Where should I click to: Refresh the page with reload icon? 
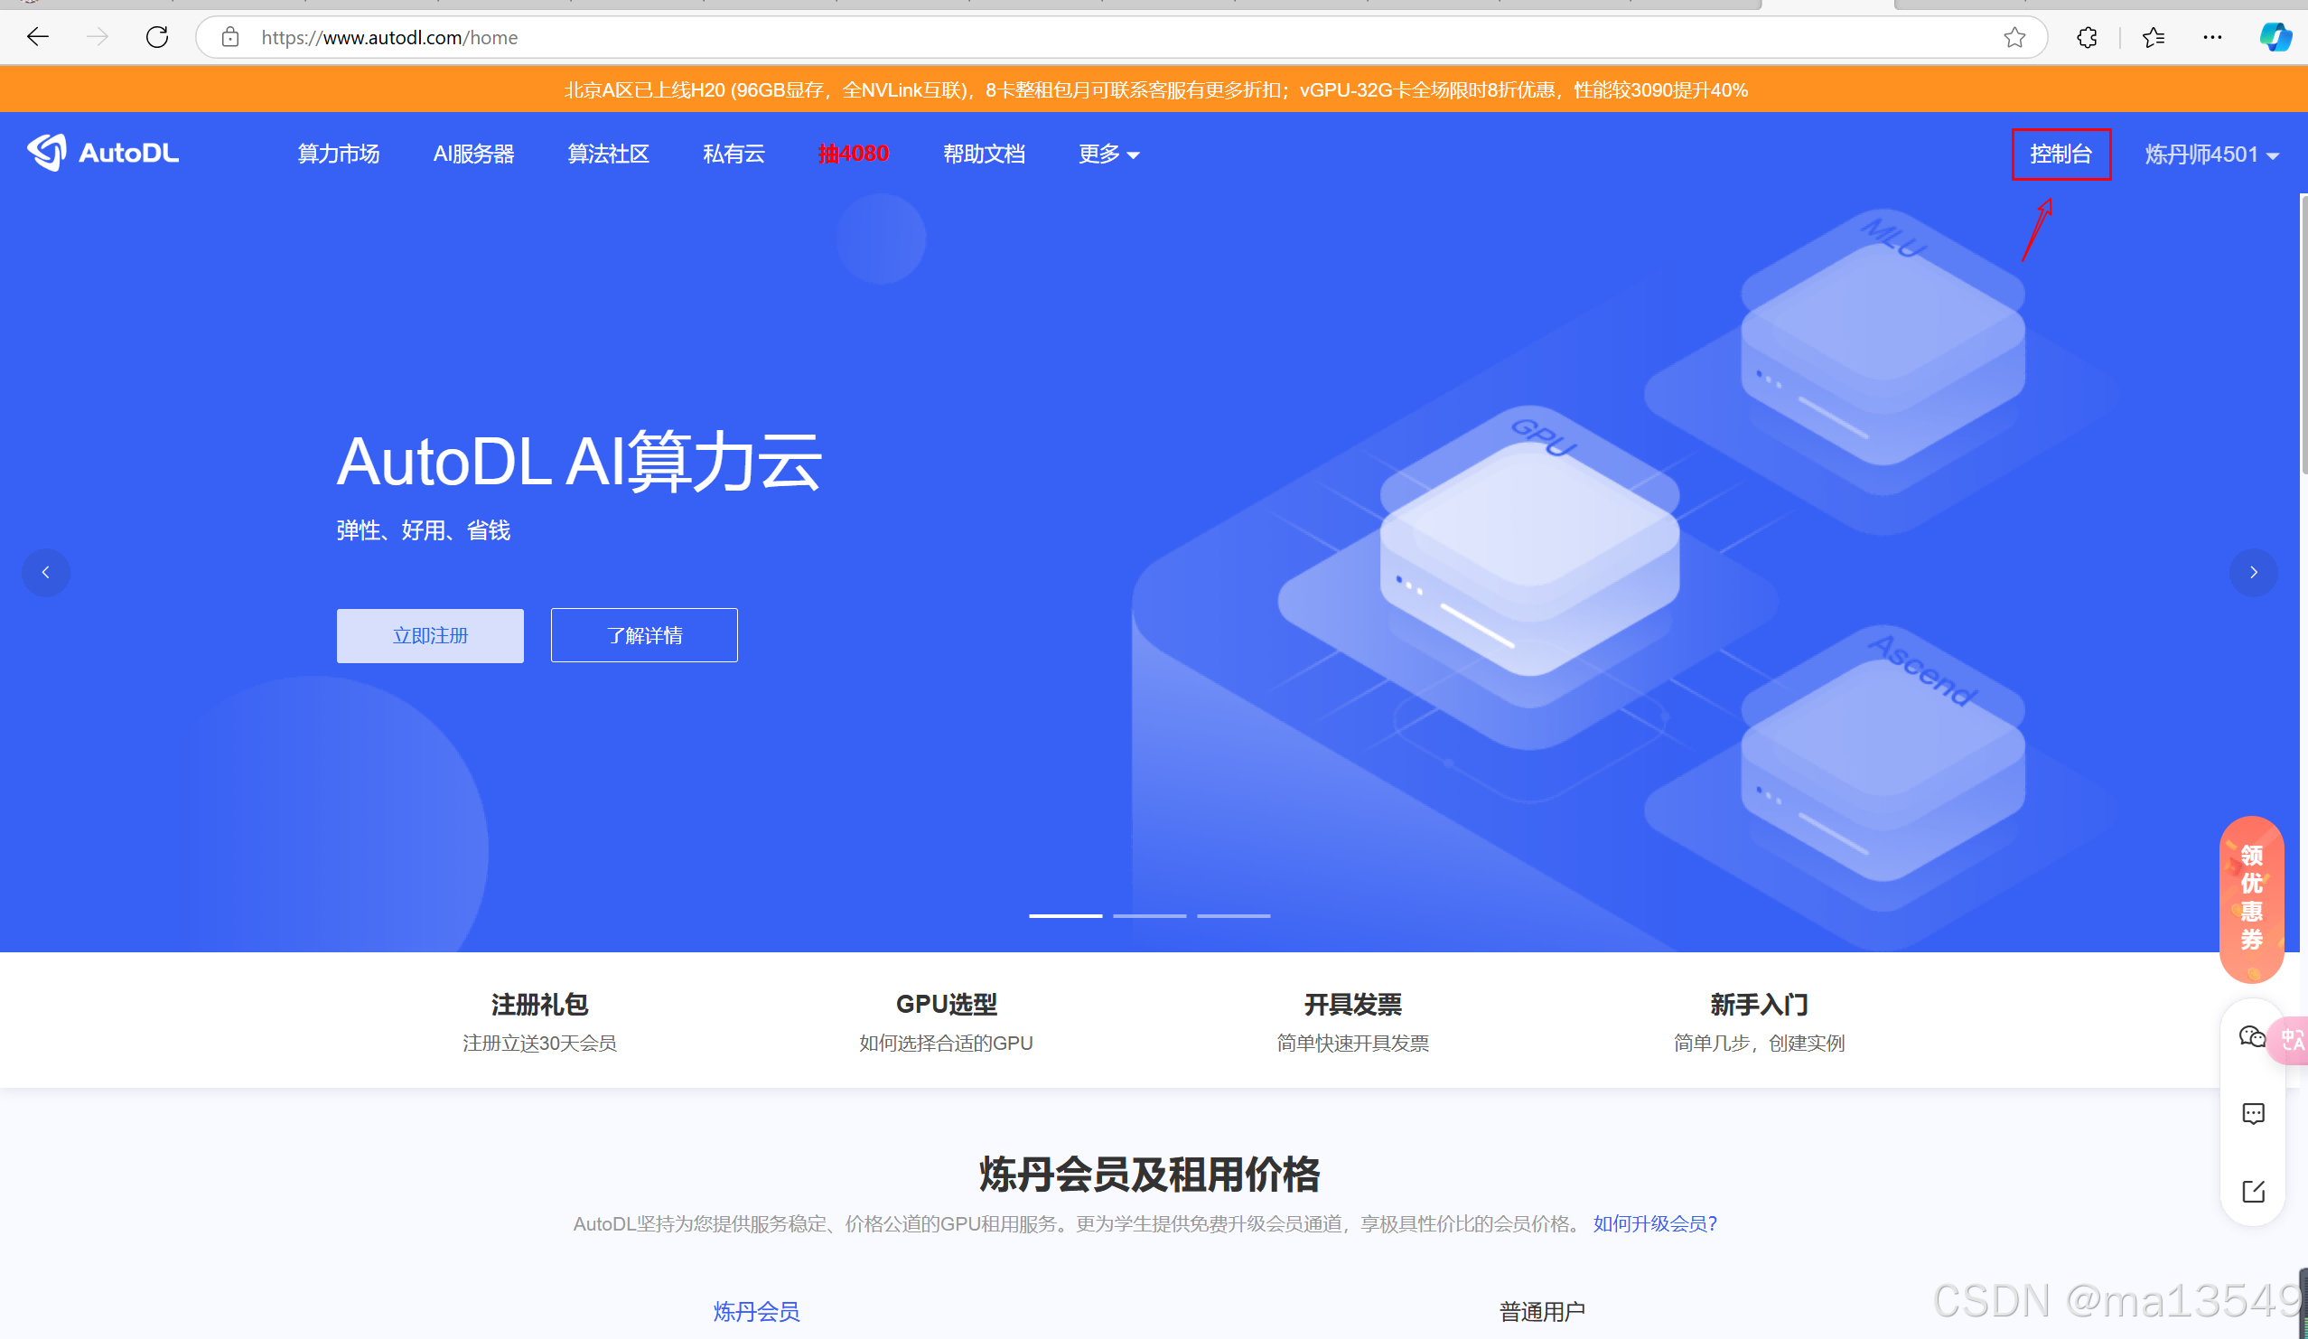[156, 38]
